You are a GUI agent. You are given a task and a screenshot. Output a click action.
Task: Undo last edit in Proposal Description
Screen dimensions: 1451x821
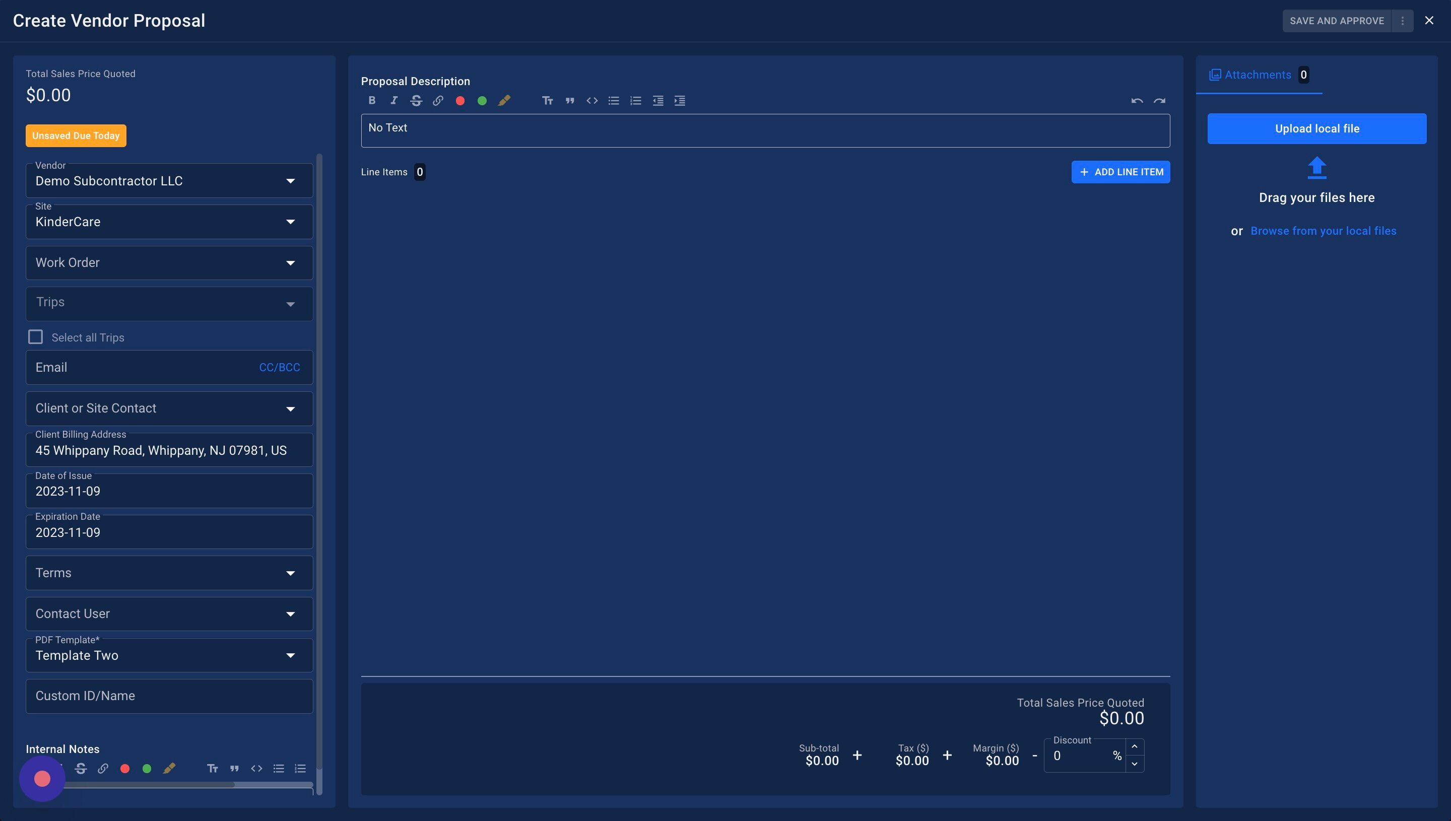click(1137, 100)
